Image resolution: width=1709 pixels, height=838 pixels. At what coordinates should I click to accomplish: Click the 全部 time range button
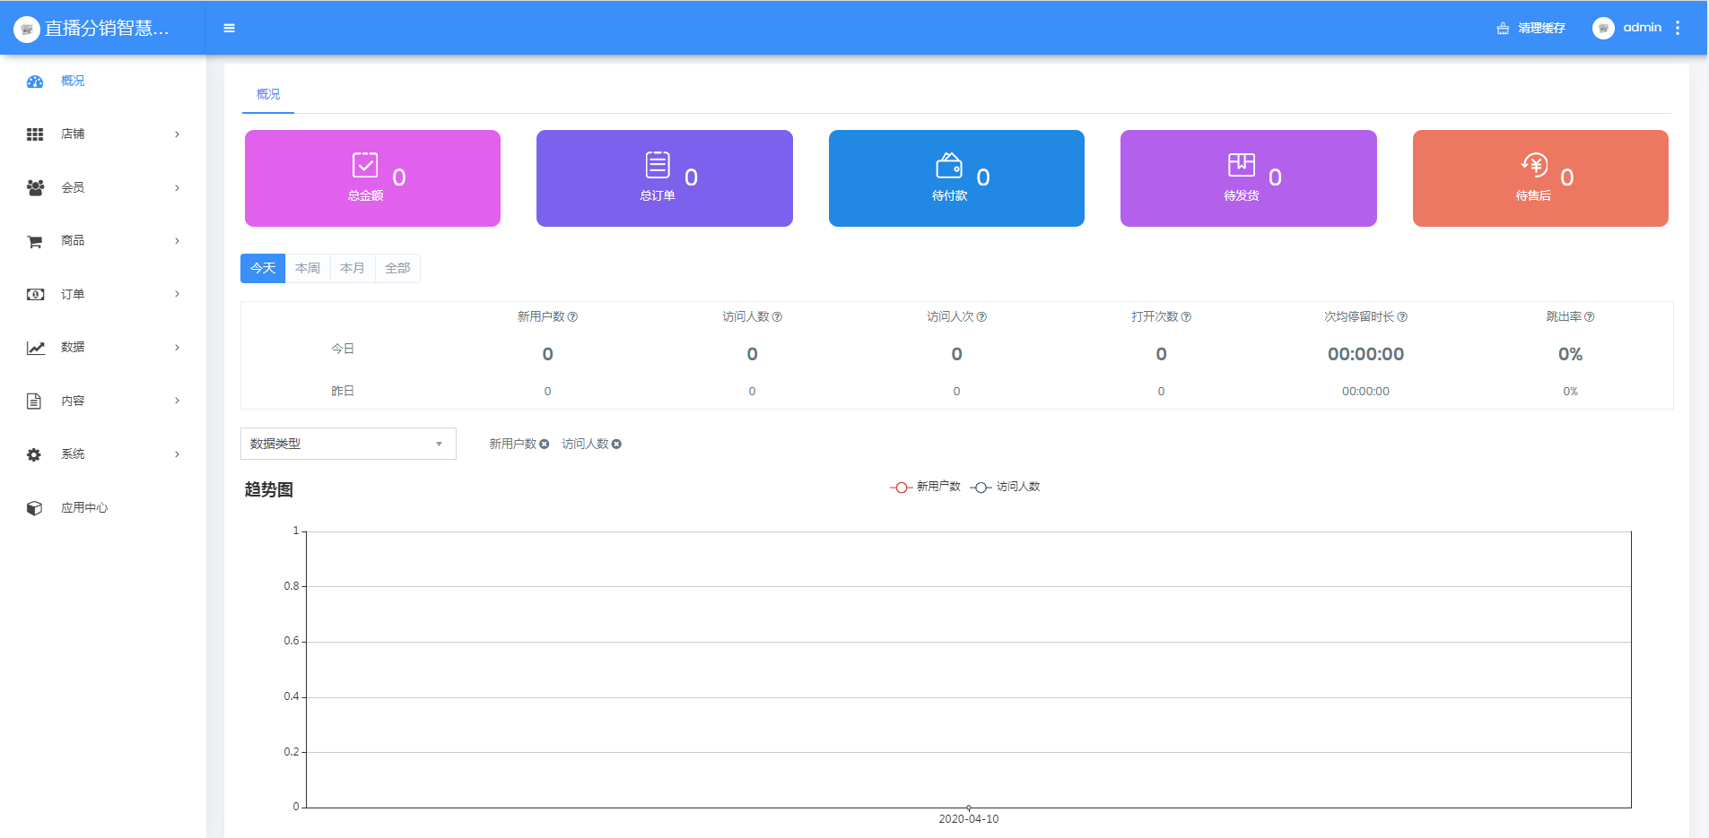point(397,268)
